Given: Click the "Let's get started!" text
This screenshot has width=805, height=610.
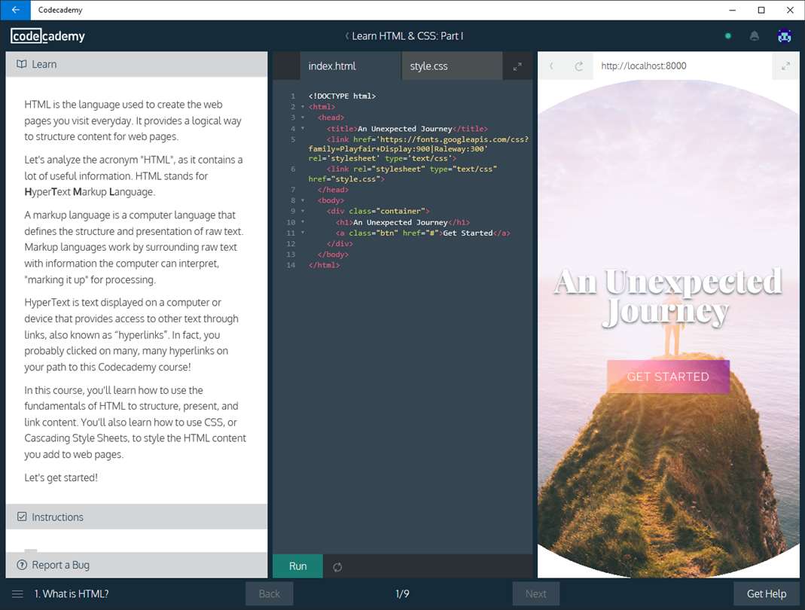Looking at the screenshot, I should pos(60,477).
